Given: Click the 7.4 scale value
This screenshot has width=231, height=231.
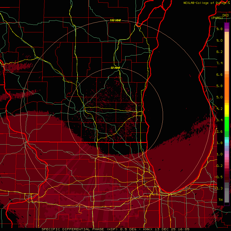Looking at the screenshot, I should click(x=219, y=63).
